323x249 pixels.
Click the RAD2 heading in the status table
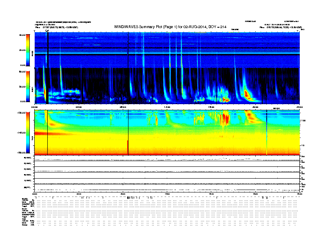click(25, 199)
